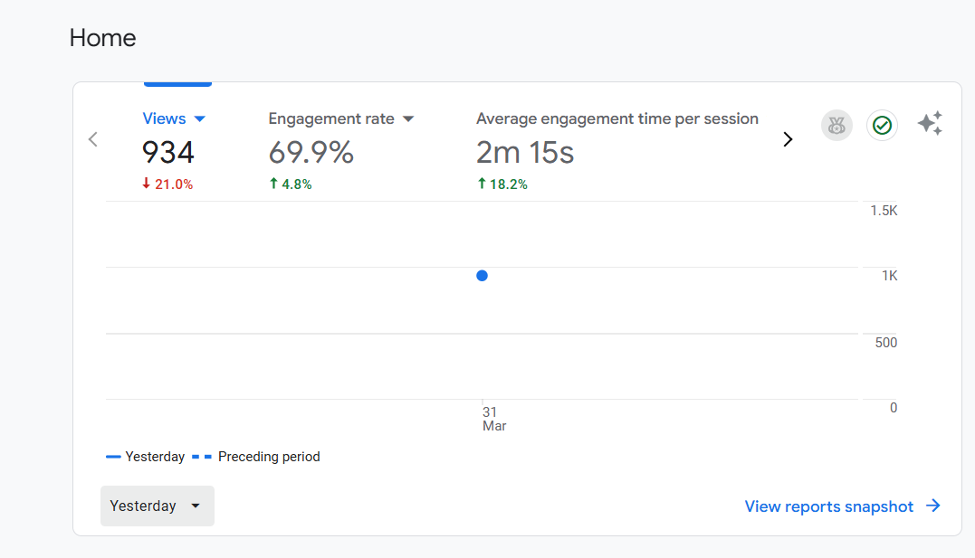Select the Engagement rate metric tab
This screenshot has height=558, width=975.
[x=331, y=118]
